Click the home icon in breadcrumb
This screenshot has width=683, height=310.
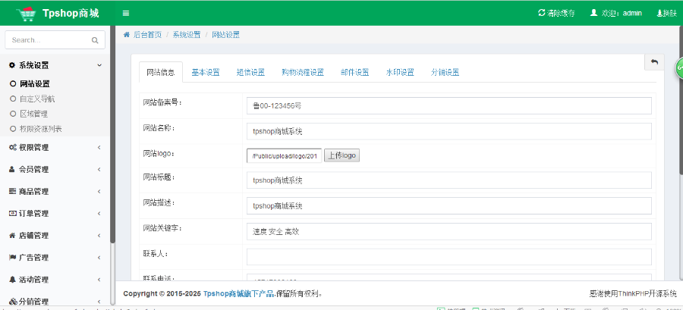coord(126,35)
